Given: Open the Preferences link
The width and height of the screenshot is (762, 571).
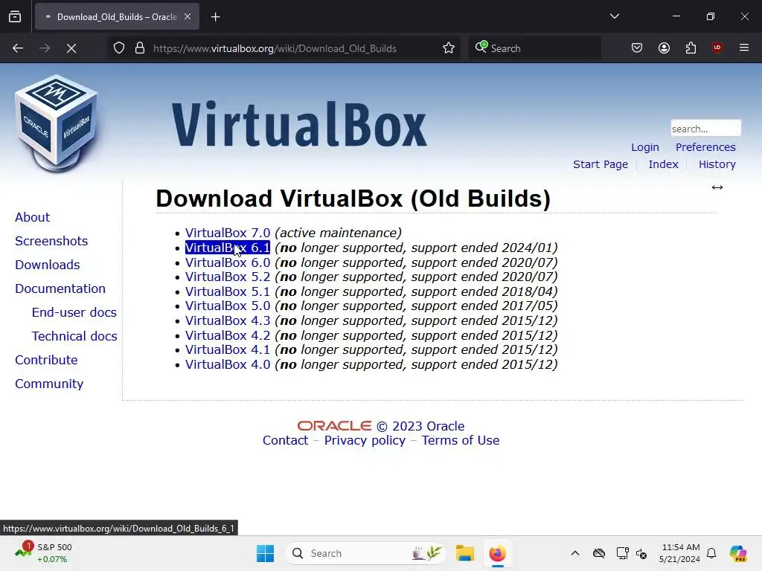Looking at the screenshot, I should [705, 147].
